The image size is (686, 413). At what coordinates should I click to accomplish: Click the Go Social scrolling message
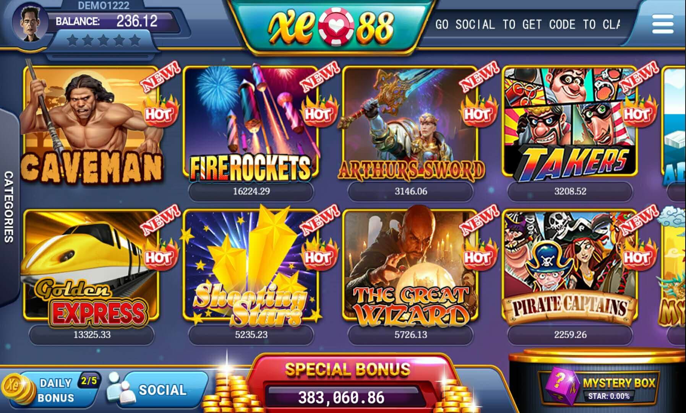527,24
